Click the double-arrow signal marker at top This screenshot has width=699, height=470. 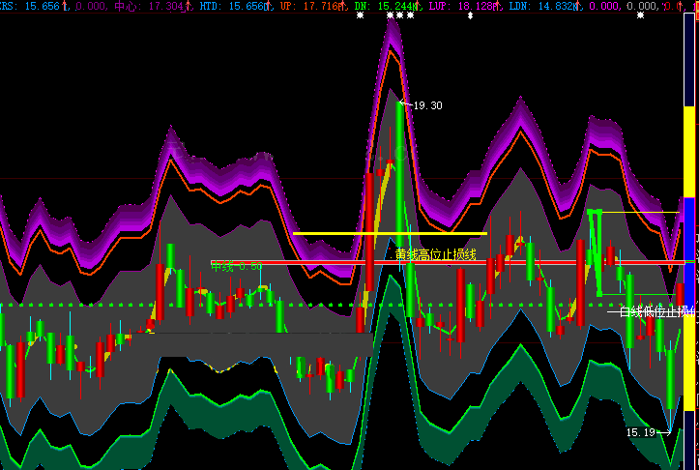click(470, 15)
